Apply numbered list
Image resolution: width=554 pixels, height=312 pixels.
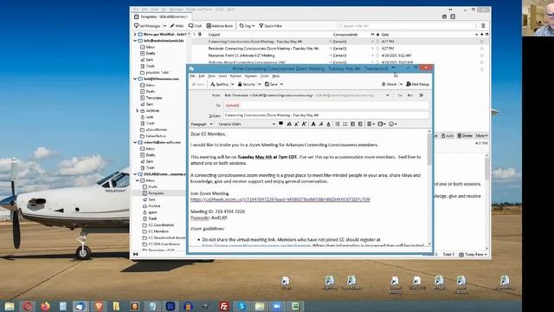point(345,124)
